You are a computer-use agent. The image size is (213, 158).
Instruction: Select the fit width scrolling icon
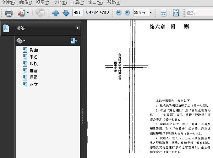[163, 13]
